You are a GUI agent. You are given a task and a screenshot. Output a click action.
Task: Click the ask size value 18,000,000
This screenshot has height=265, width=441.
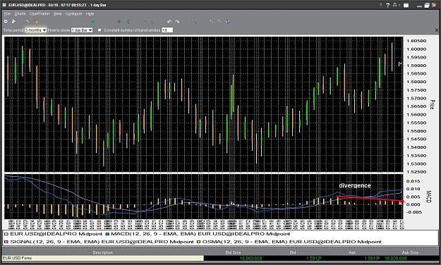396,258
